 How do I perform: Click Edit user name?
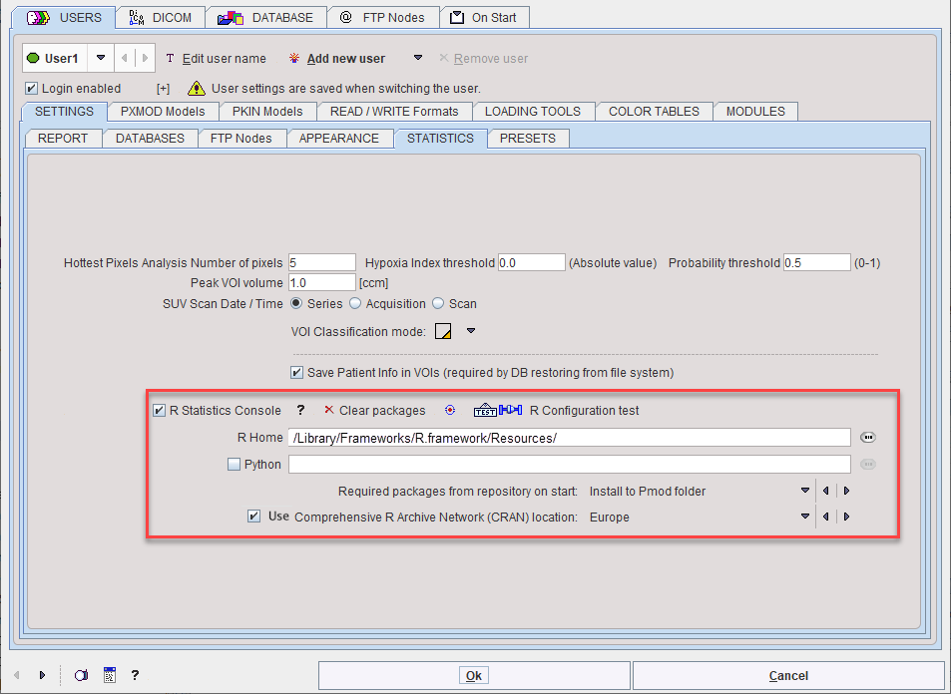[x=216, y=58]
